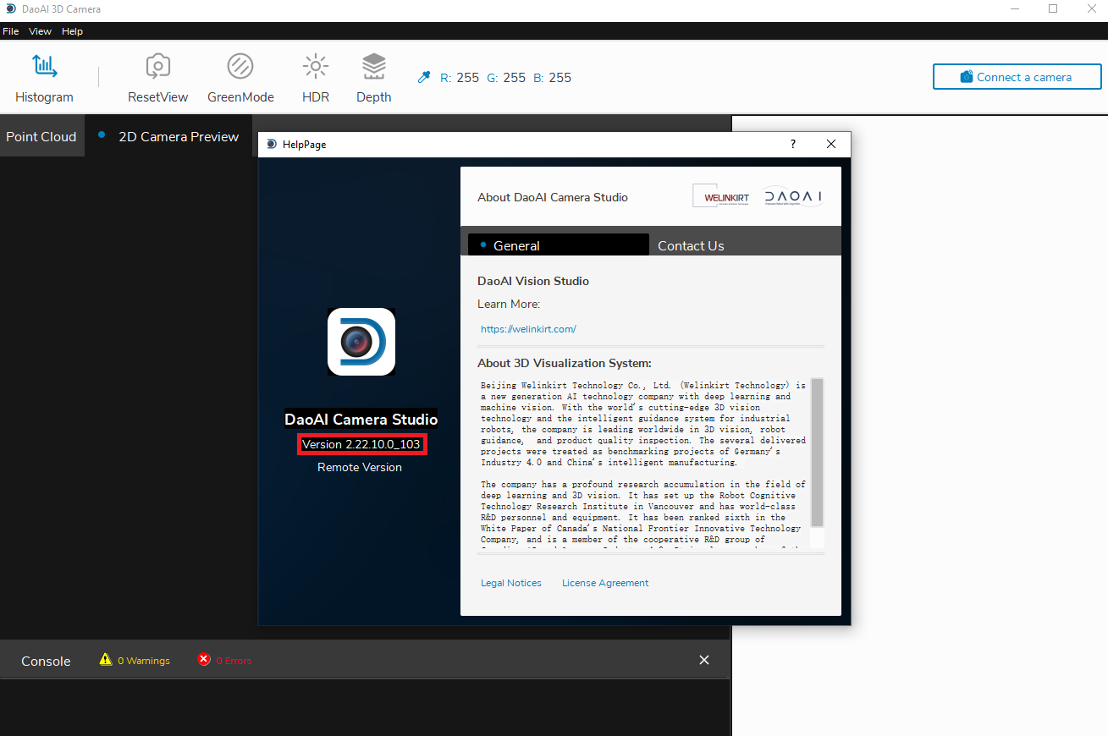Click the Warnings indicator in the console
Viewport: 1108px width, 736px height.
pos(134,660)
